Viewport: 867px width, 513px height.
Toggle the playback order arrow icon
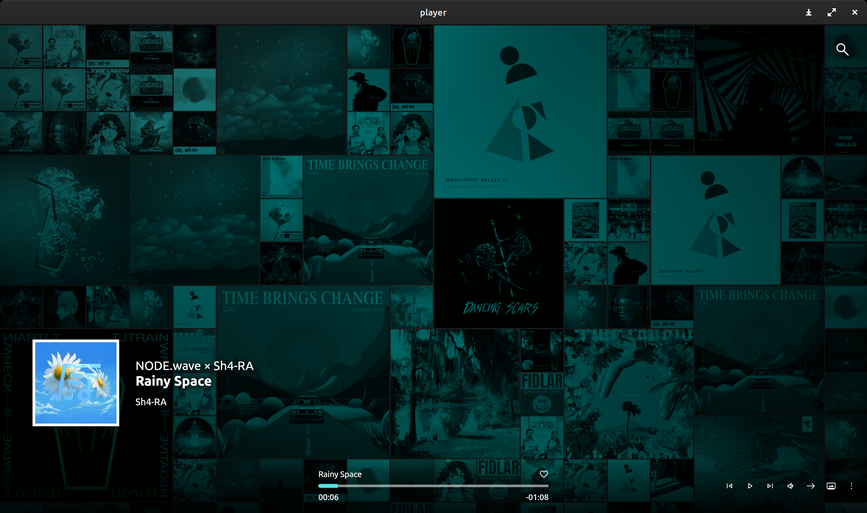(811, 486)
